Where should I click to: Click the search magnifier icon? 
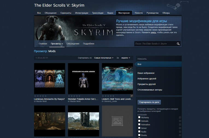[x=178, y=44]
